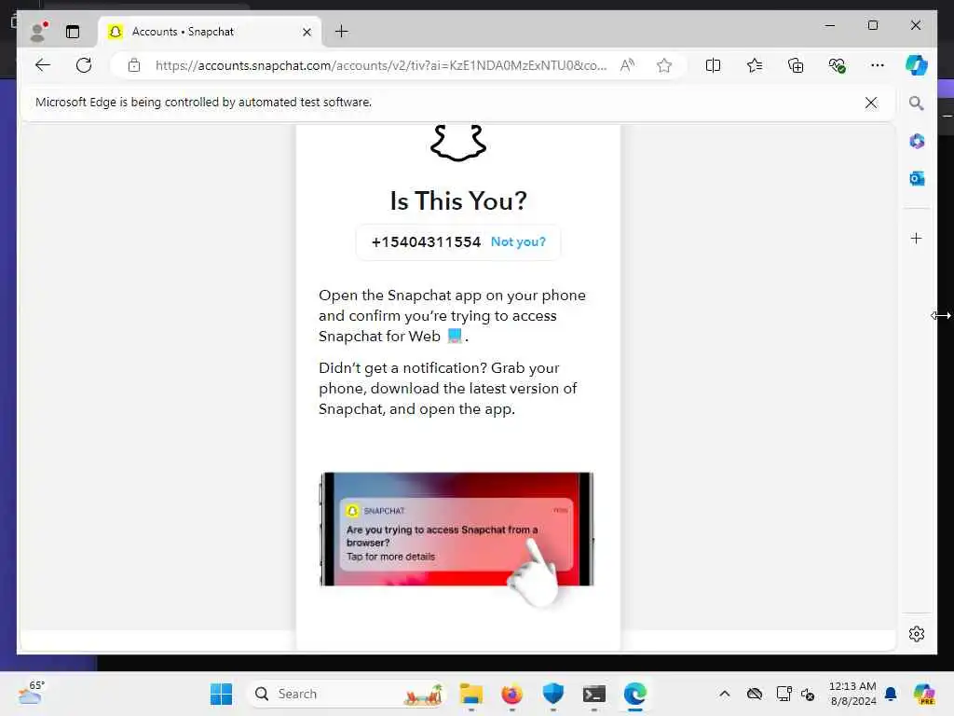The width and height of the screenshot is (954, 716).
Task: Add this page to favorites
Action: click(x=664, y=65)
